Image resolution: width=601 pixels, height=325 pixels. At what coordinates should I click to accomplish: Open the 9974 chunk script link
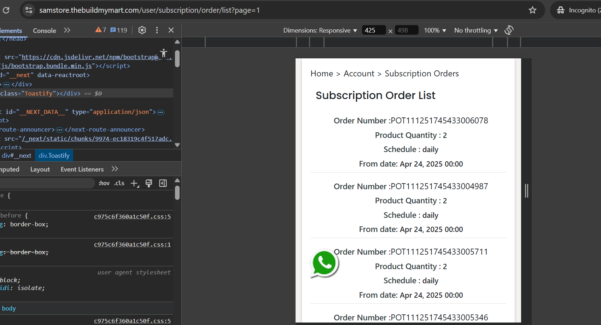(x=97, y=139)
